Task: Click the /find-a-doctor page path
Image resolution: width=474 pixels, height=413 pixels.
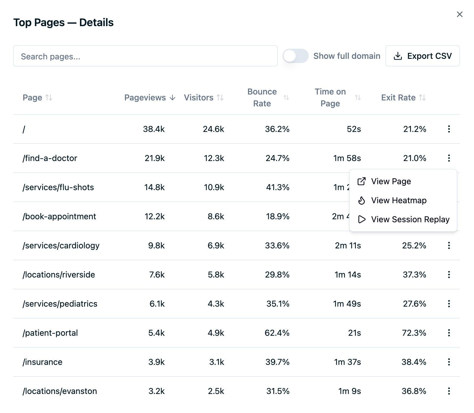Action: [x=50, y=158]
